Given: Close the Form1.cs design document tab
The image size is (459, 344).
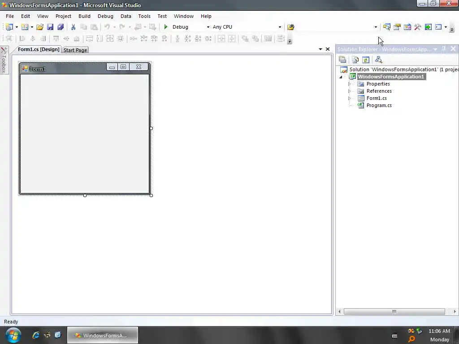Looking at the screenshot, I should 328,49.
